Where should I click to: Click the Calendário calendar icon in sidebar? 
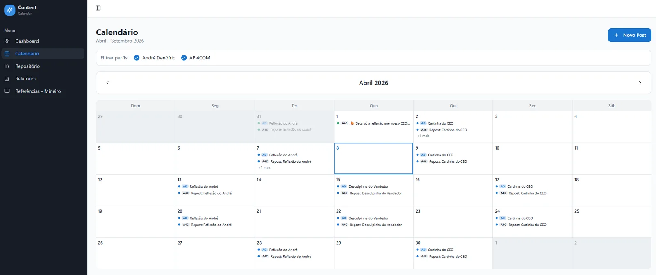(x=7, y=54)
